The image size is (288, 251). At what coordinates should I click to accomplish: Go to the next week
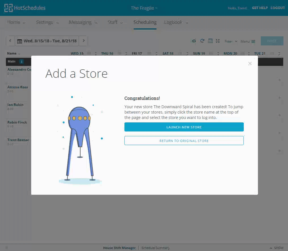click(84, 41)
